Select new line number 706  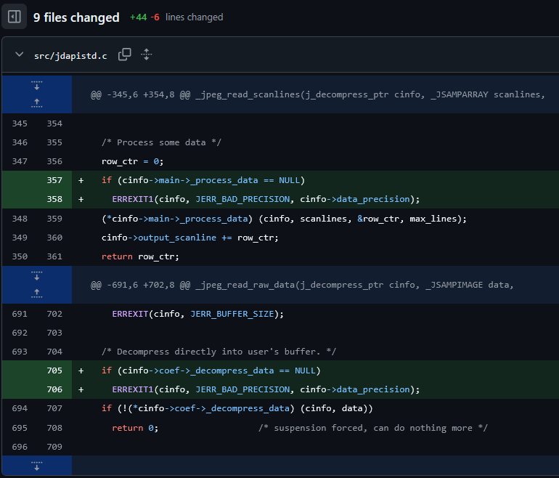[54, 389]
